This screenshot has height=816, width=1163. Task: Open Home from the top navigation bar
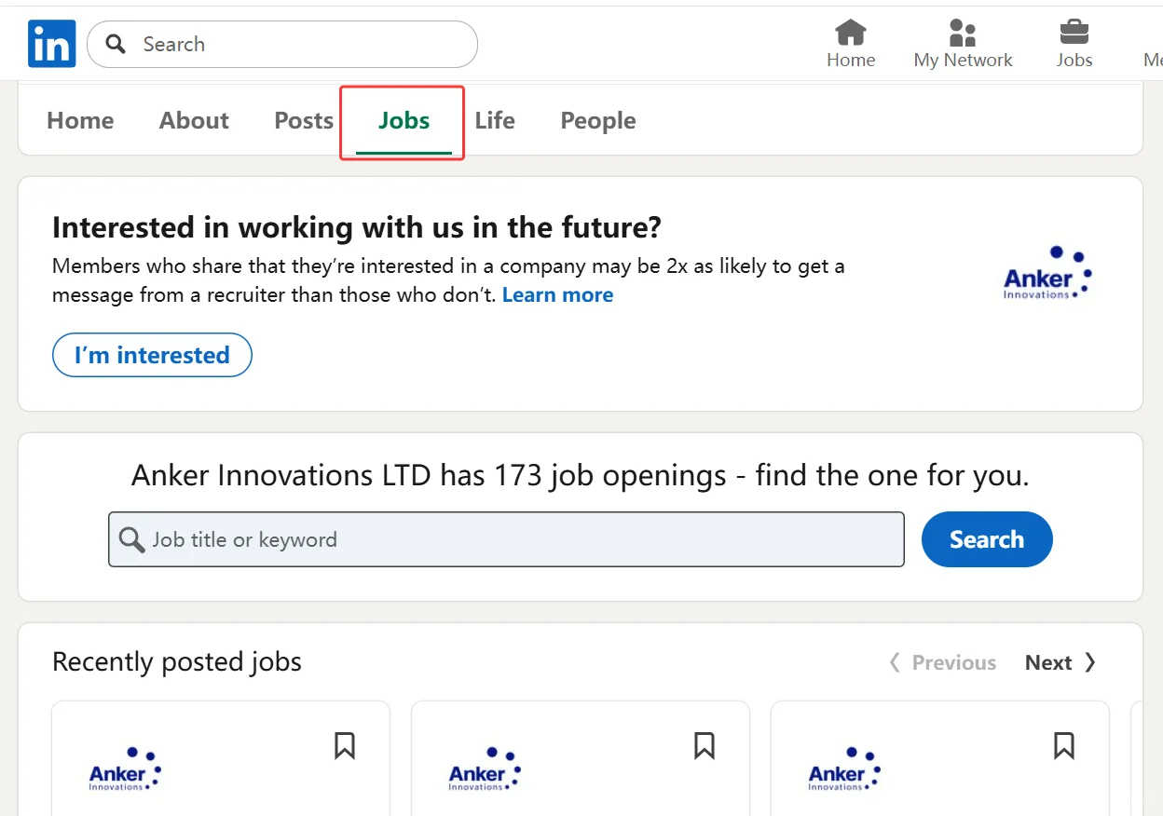[851, 44]
